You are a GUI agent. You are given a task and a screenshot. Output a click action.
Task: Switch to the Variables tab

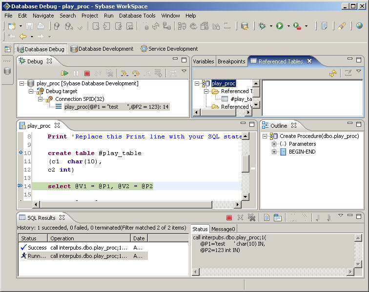[x=204, y=61]
